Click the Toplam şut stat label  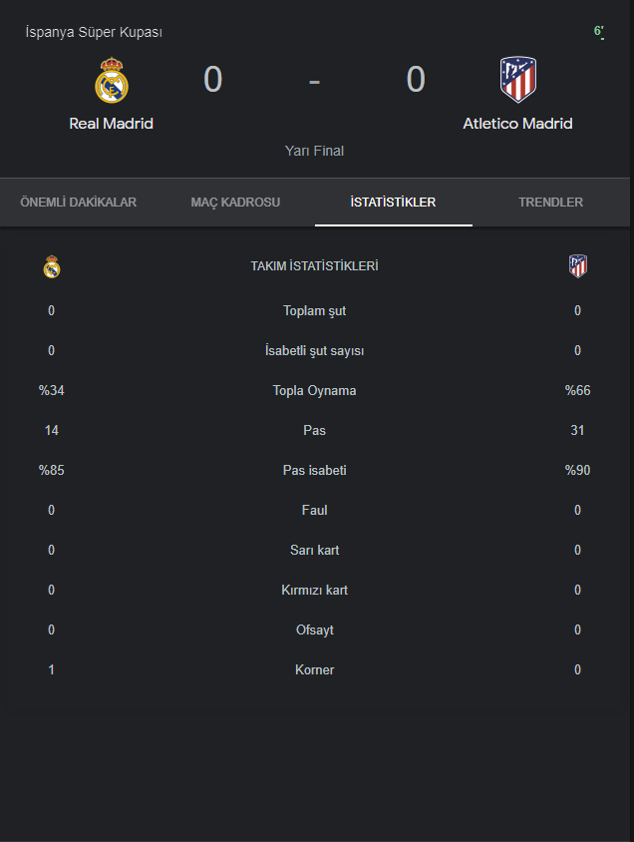tap(314, 310)
